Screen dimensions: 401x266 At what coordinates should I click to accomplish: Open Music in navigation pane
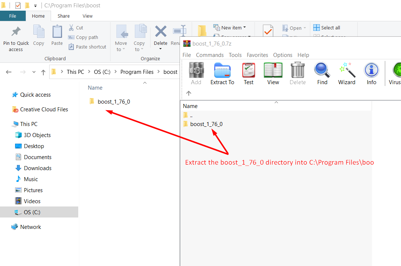coord(26,179)
